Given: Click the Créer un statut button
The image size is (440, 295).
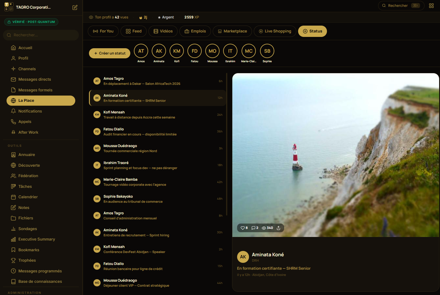Looking at the screenshot, I should tap(109, 53).
